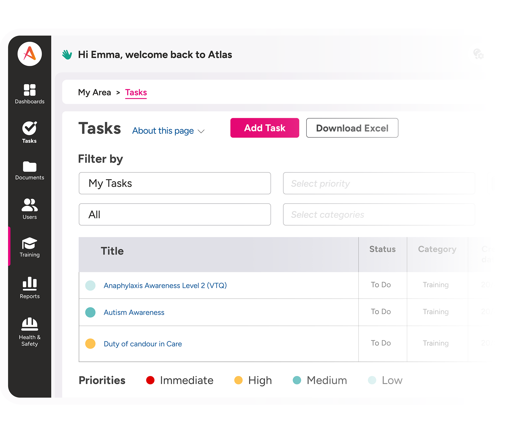Click the Tasks breadcrumb tab
Viewport: 524px width, 433px height.
(x=136, y=93)
